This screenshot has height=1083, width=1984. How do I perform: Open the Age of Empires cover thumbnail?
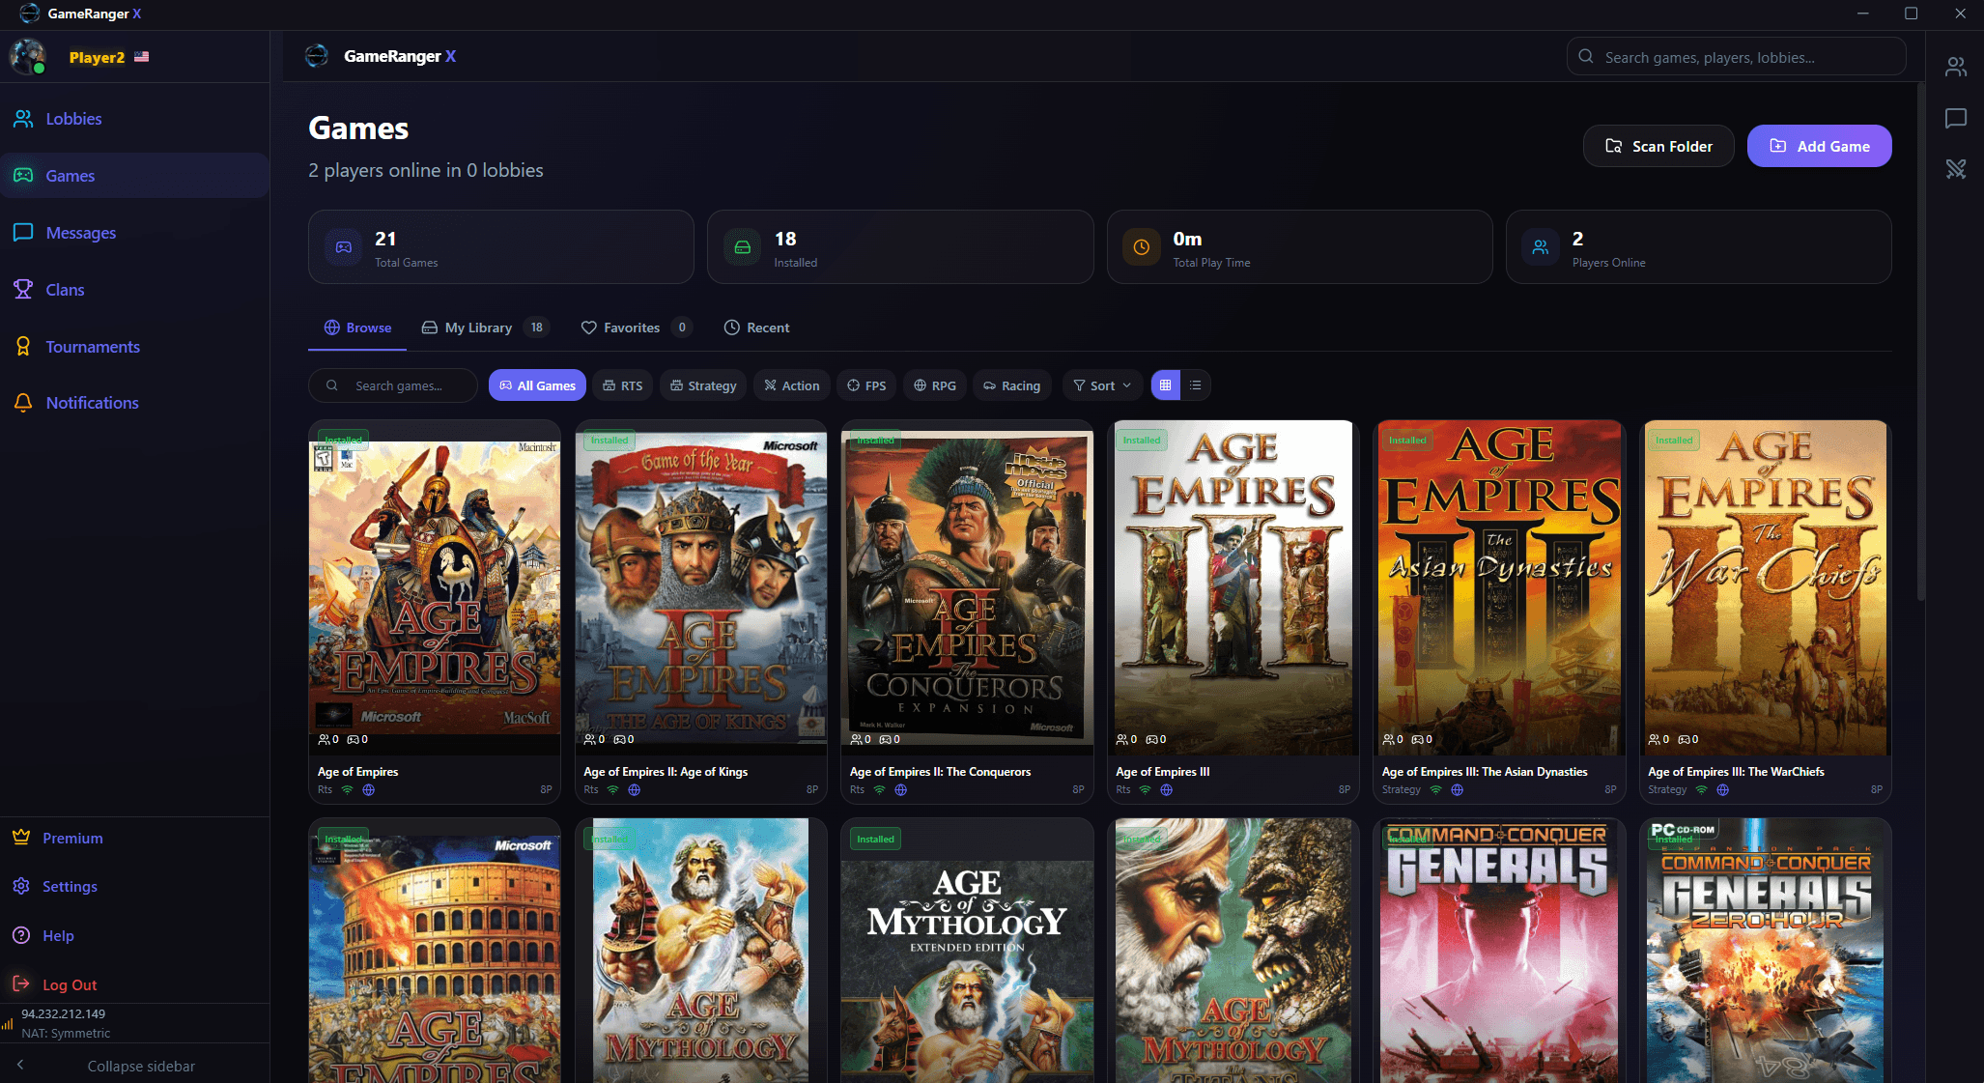click(435, 587)
